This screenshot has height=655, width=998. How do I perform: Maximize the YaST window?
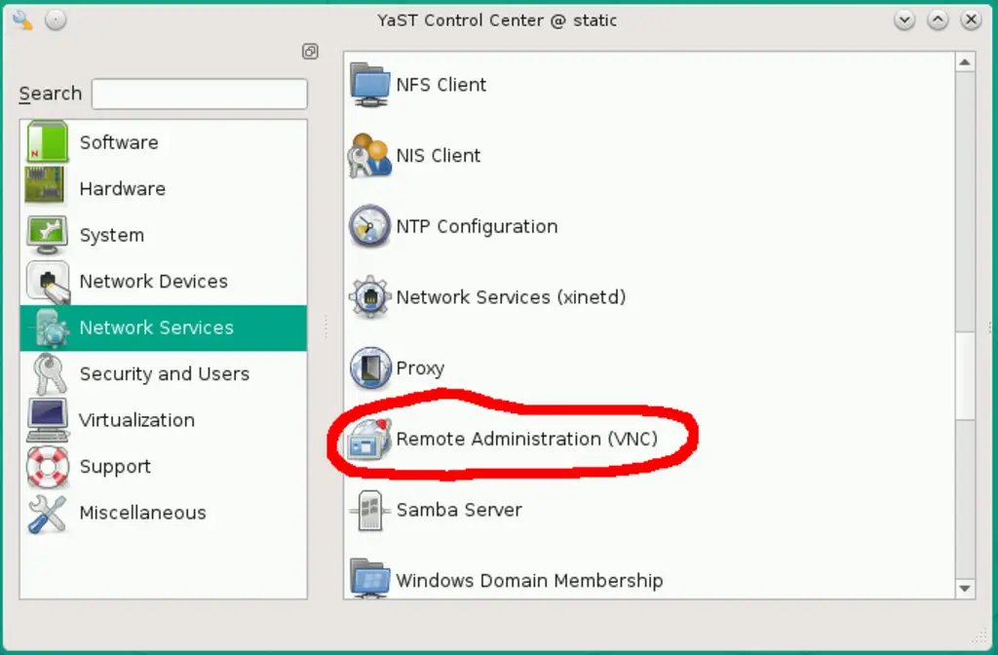pos(938,20)
